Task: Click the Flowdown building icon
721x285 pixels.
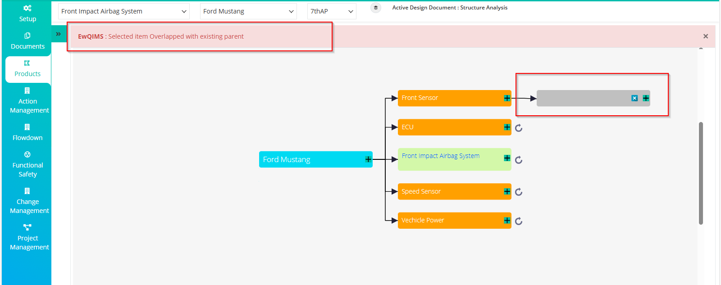Action: 27,127
